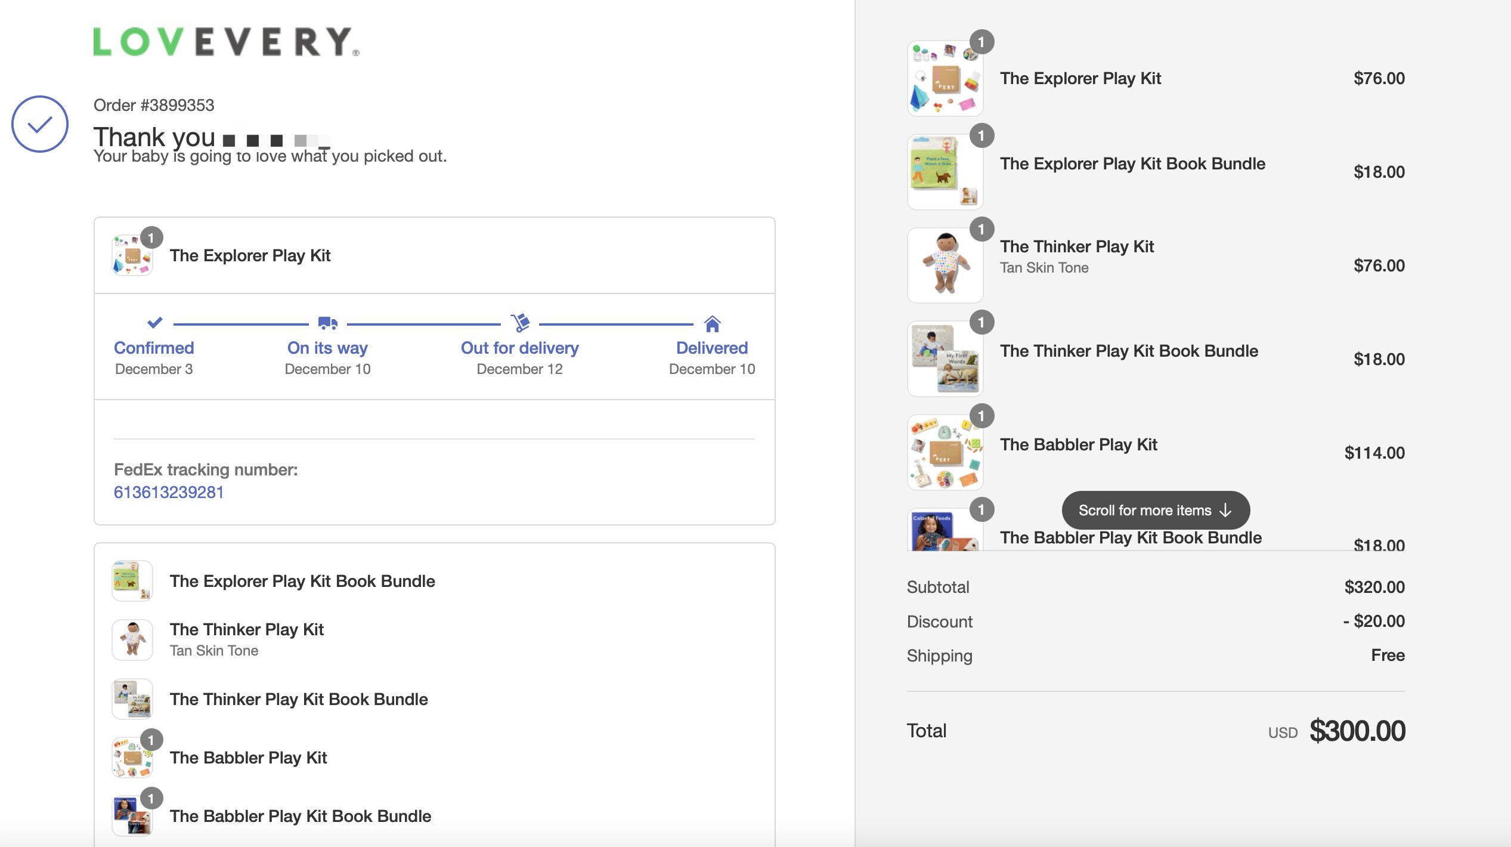Click Thinker Play Kit Book Bundle thumbnail in order summary
Viewport: 1511px width, 847px height.
click(945, 359)
